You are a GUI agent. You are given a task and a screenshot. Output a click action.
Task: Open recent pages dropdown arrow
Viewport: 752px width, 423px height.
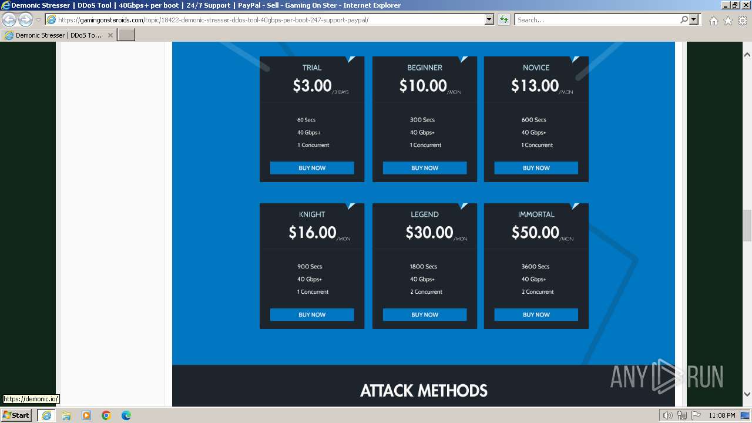click(38, 20)
